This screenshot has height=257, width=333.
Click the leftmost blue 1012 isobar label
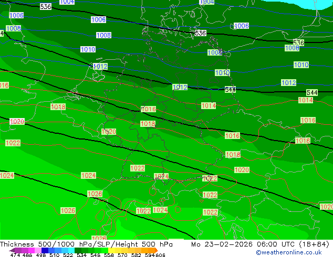(x=100, y=67)
